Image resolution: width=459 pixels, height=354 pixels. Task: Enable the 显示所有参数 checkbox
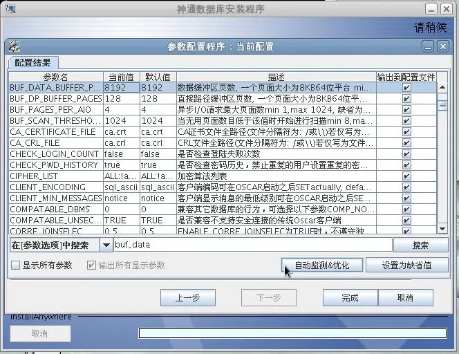click(15, 265)
